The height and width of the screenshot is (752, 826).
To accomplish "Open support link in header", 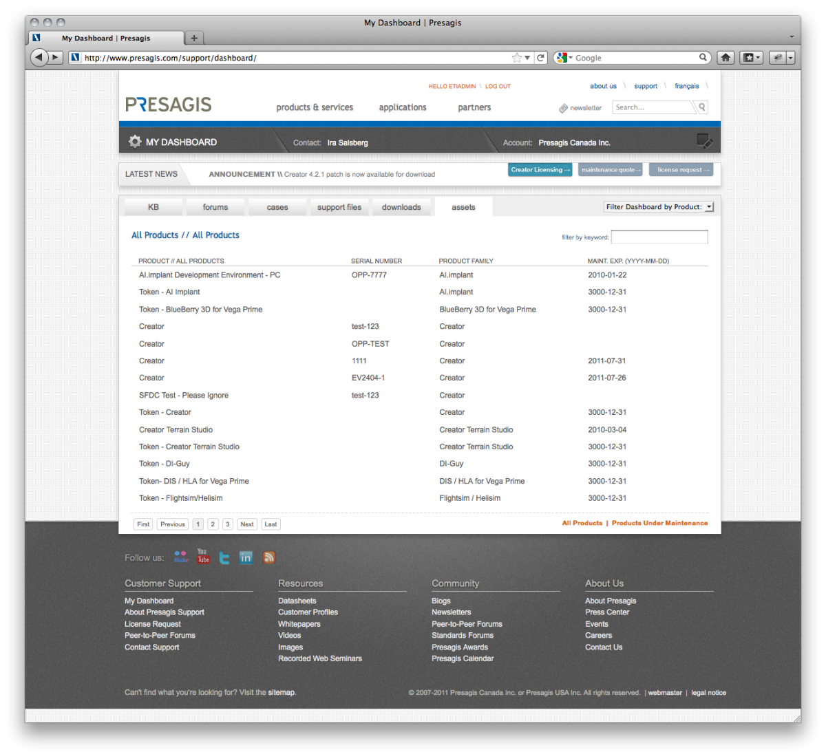I will click(646, 86).
